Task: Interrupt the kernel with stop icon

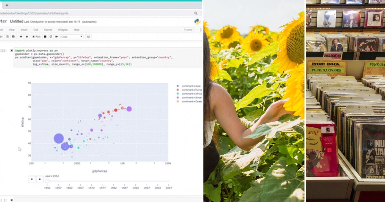Action: [45, 37]
